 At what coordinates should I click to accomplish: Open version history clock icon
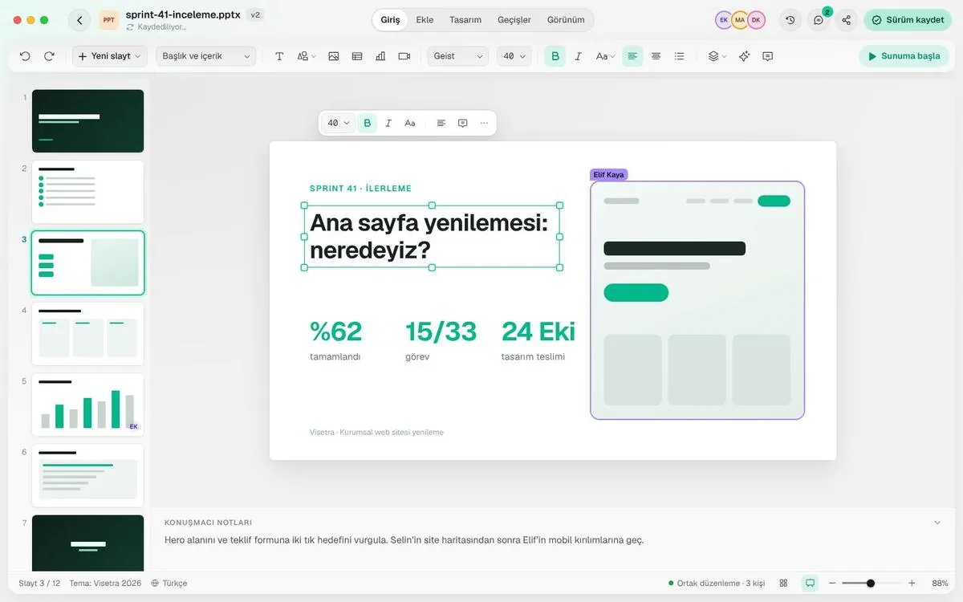click(x=790, y=20)
